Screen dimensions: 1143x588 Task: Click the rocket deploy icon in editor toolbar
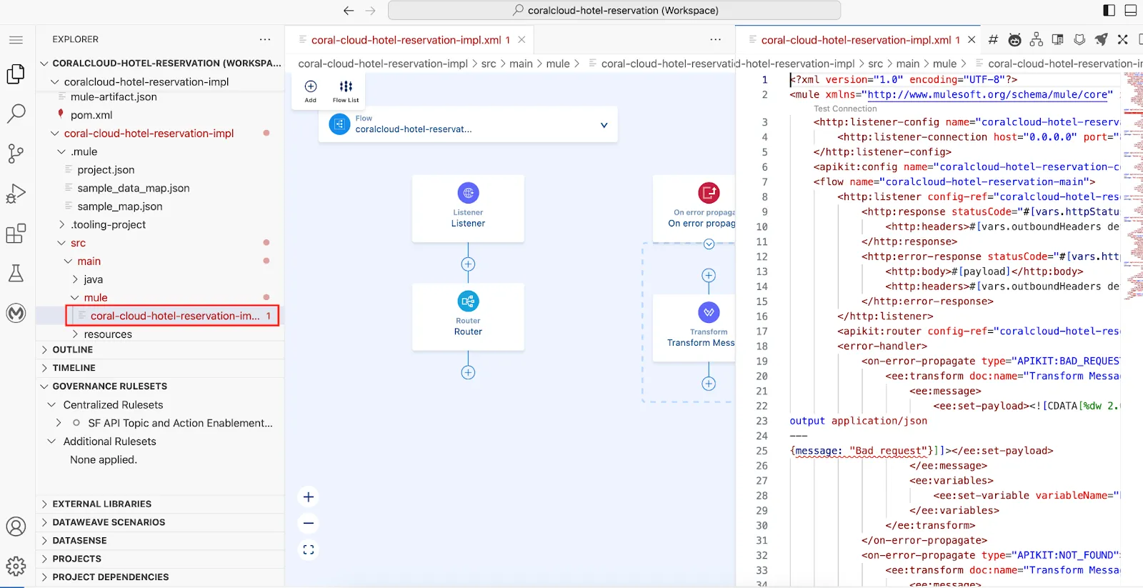(x=1102, y=40)
